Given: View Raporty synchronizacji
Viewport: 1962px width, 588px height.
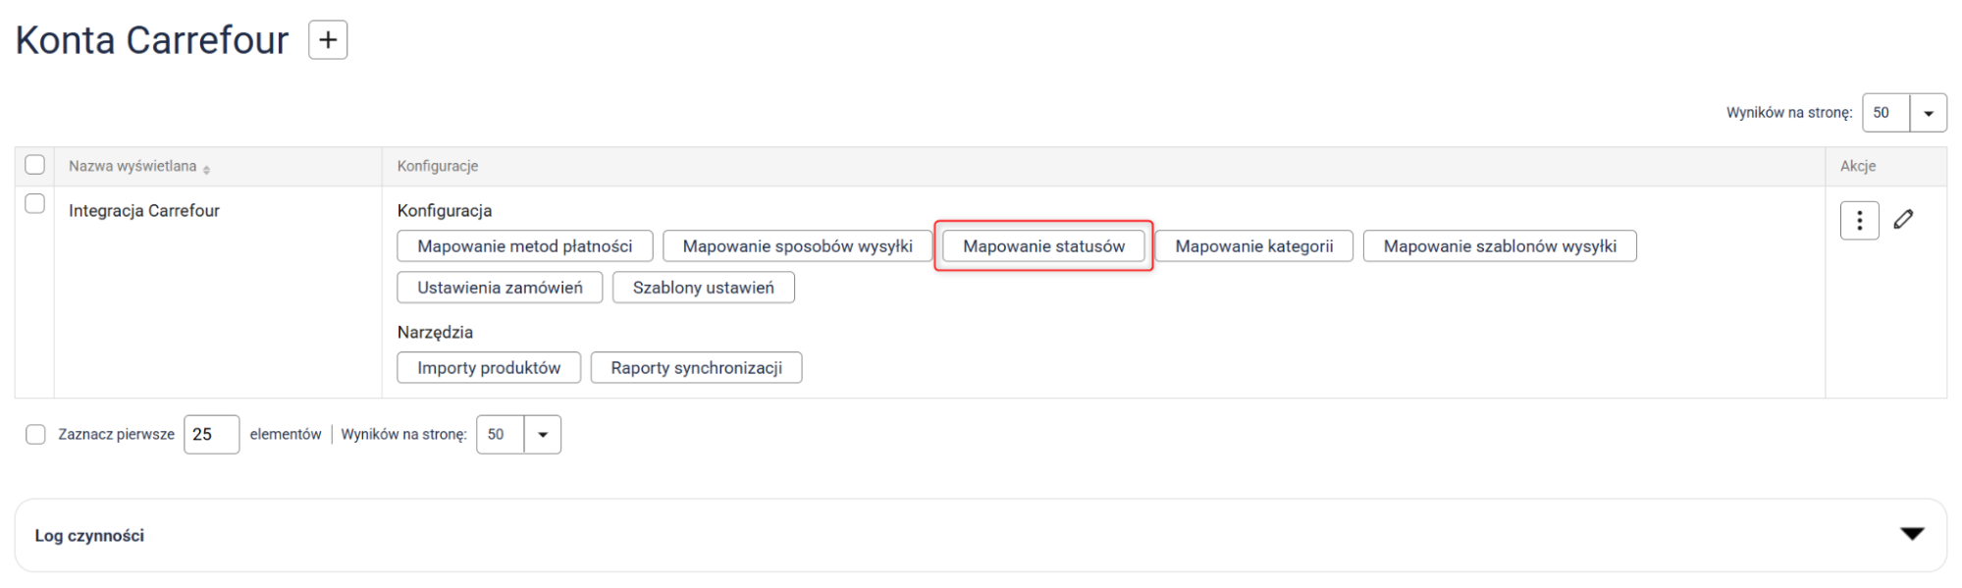Looking at the screenshot, I should point(696,368).
